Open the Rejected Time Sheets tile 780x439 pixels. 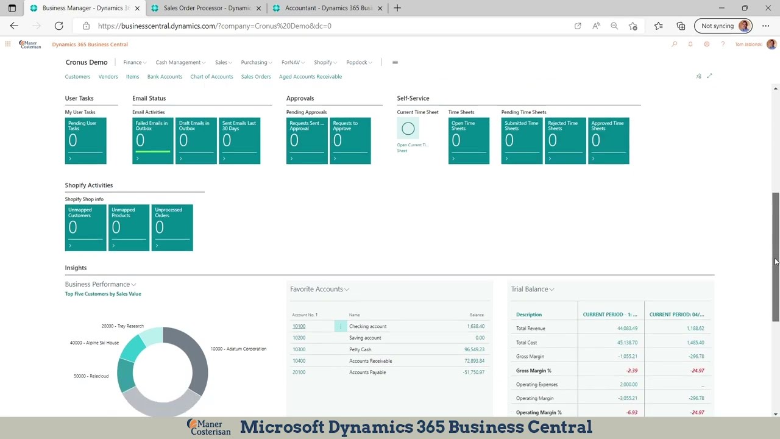[565, 141]
